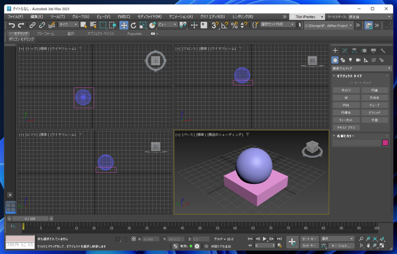Toggle the 3D Snaps button
397x254 pixels.
[x=215, y=25]
